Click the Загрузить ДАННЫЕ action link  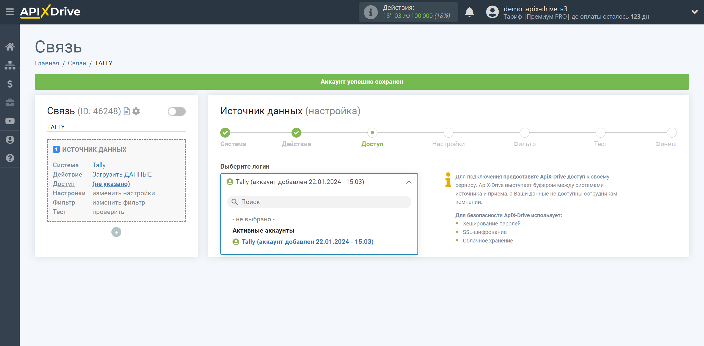[122, 174]
